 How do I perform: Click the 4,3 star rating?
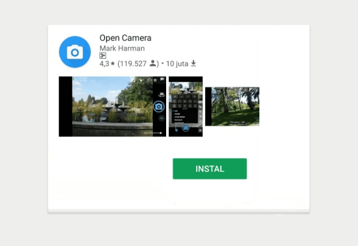click(107, 64)
